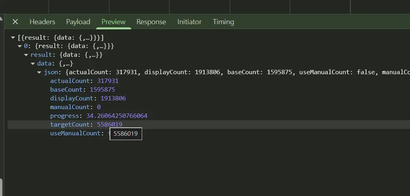Image resolution: width=410 pixels, height=196 pixels.
Task: Close the request details panel
Action: click(15, 22)
